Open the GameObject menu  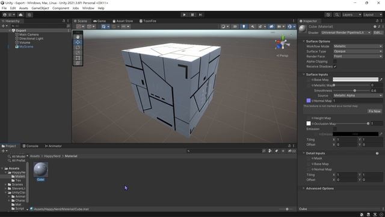40,8
